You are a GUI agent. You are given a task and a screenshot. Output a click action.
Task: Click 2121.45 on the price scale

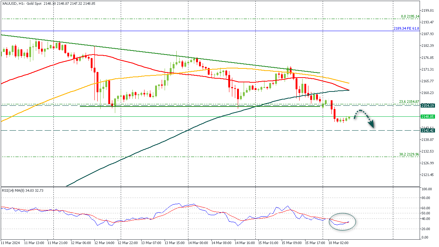point(427,175)
